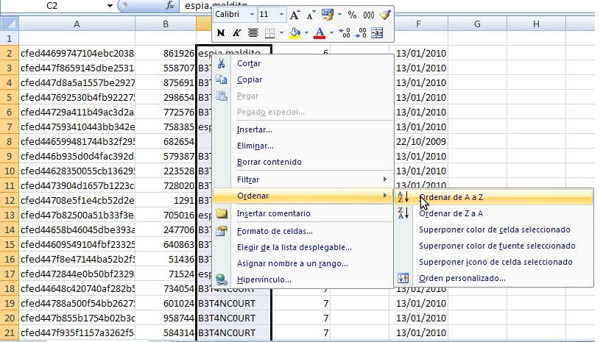
Task: Open font color dropdown arrow
Action: pos(331,33)
